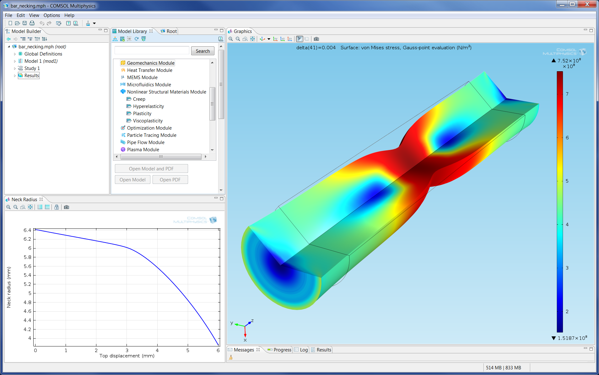This screenshot has width=599, height=375.
Task: Toggle the lock icon in Neck Radius toolbar
Action: coord(57,207)
